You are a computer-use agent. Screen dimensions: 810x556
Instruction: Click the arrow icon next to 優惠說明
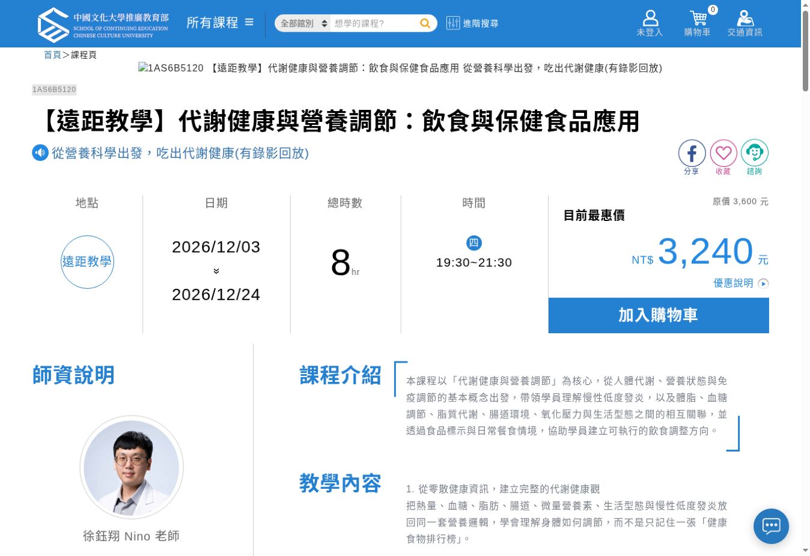point(764,283)
